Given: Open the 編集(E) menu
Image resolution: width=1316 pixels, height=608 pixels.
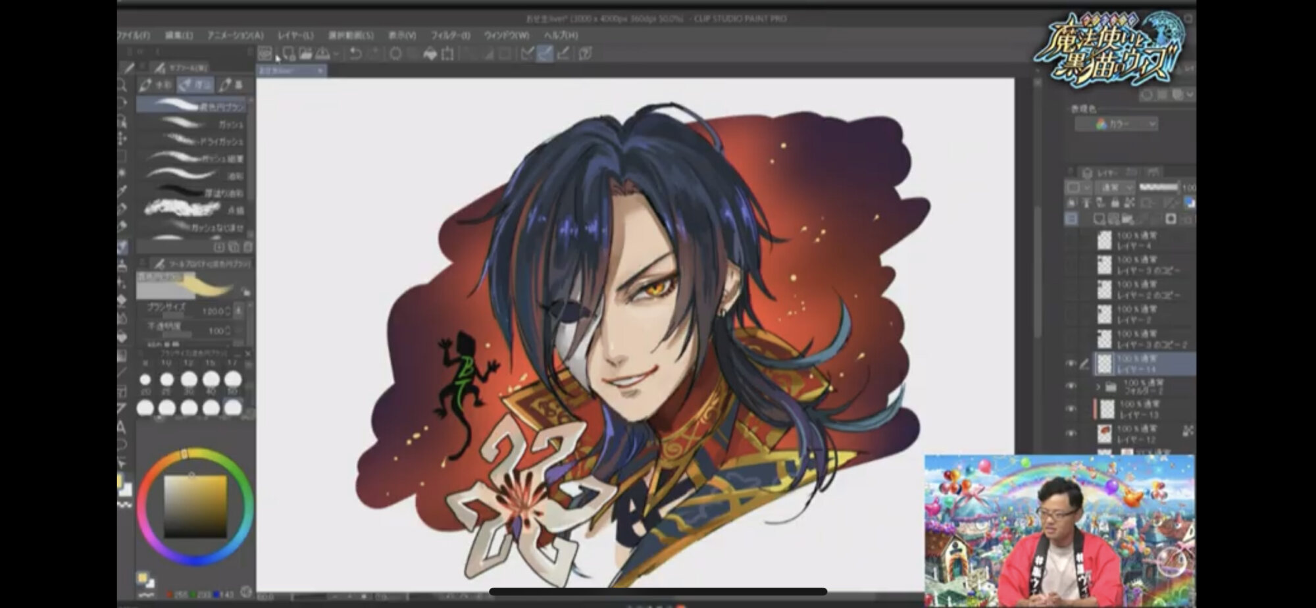Looking at the screenshot, I should [178, 35].
